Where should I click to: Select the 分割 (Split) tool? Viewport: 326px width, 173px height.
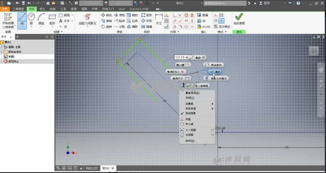(x=119, y=27)
